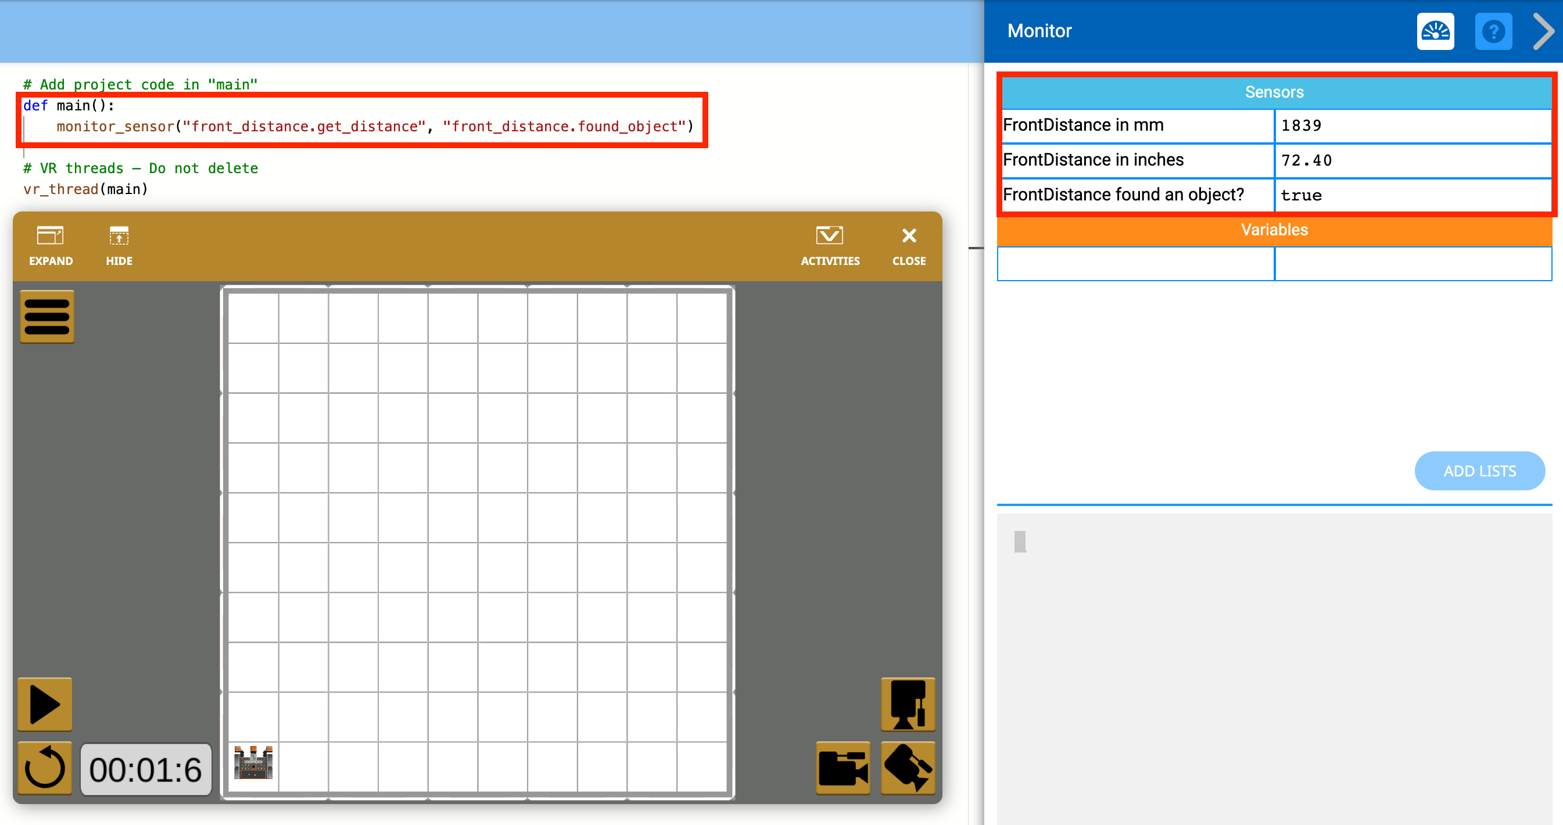Screen dimensions: 1563x825
Task: Select the Variables header tab
Action: pyautogui.click(x=1274, y=229)
